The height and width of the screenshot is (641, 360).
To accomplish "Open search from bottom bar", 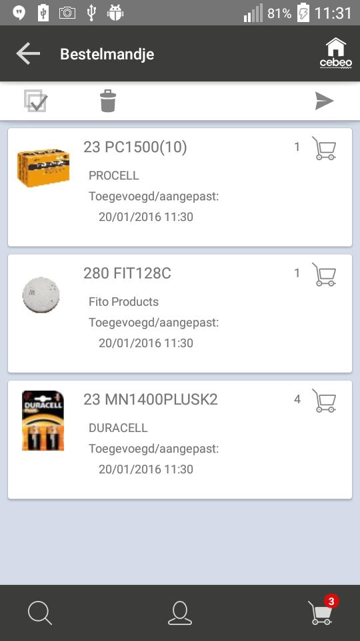I will tap(39, 613).
